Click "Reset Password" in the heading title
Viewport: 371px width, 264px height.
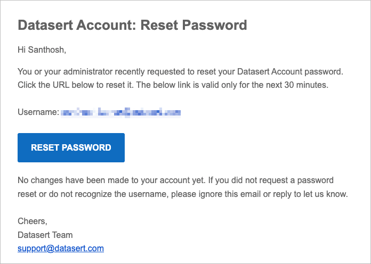point(194,24)
